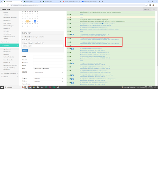Select the blue highlighted day 22 in calendar
The image size is (158, 171).
(x=35, y=21)
